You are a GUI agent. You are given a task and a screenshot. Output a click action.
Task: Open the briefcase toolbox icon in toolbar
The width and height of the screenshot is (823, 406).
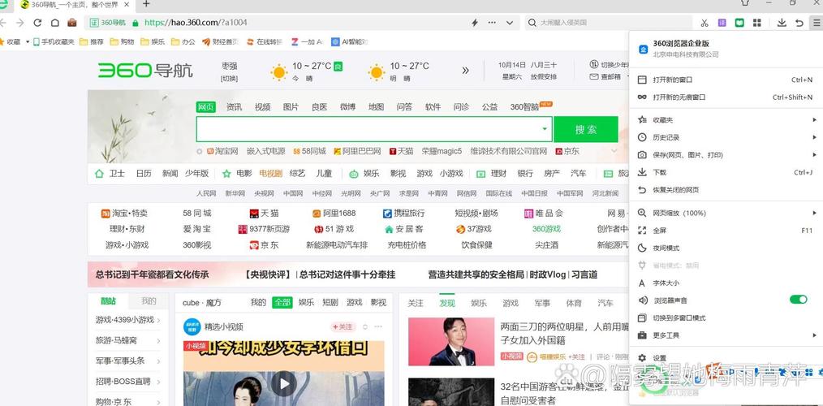coord(72,23)
